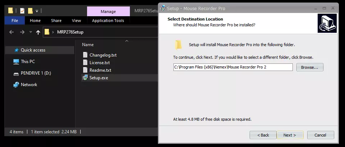The image size is (345, 147).
Task: Click the folder icon in setup wizard
Action: pyautogui.click(x=178, y=45)
